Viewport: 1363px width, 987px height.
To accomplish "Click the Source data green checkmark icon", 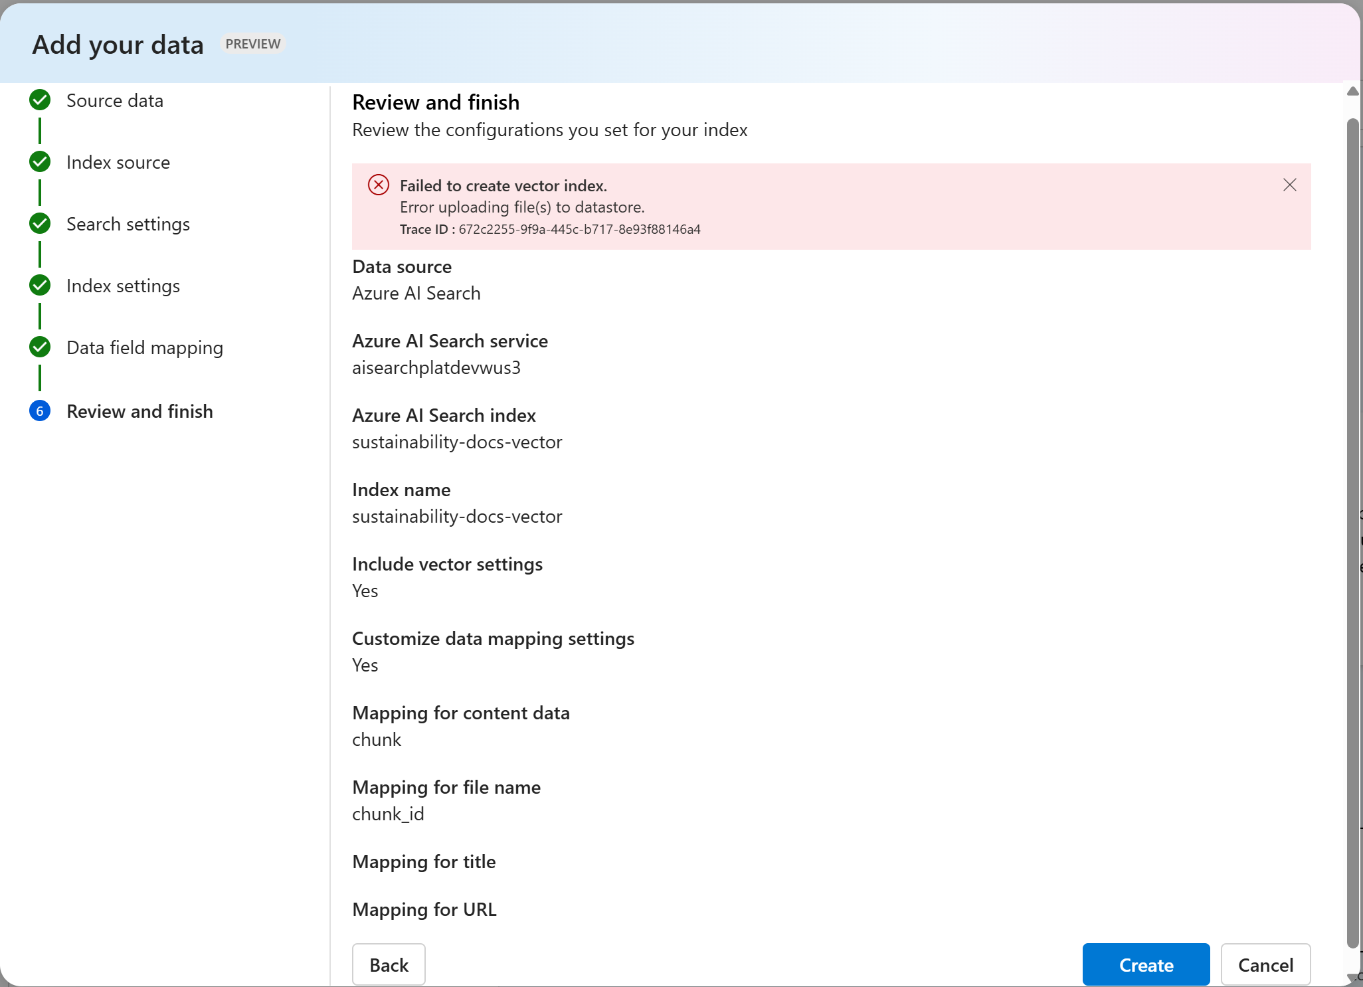I will pos(40,100).
